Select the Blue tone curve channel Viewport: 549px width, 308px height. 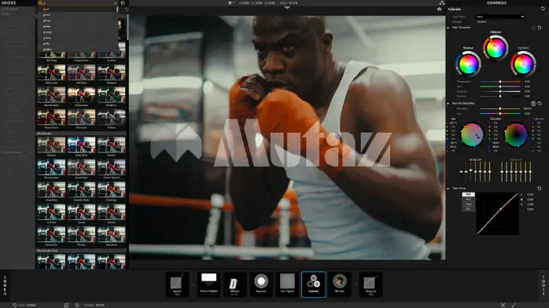tap(469, 209)
